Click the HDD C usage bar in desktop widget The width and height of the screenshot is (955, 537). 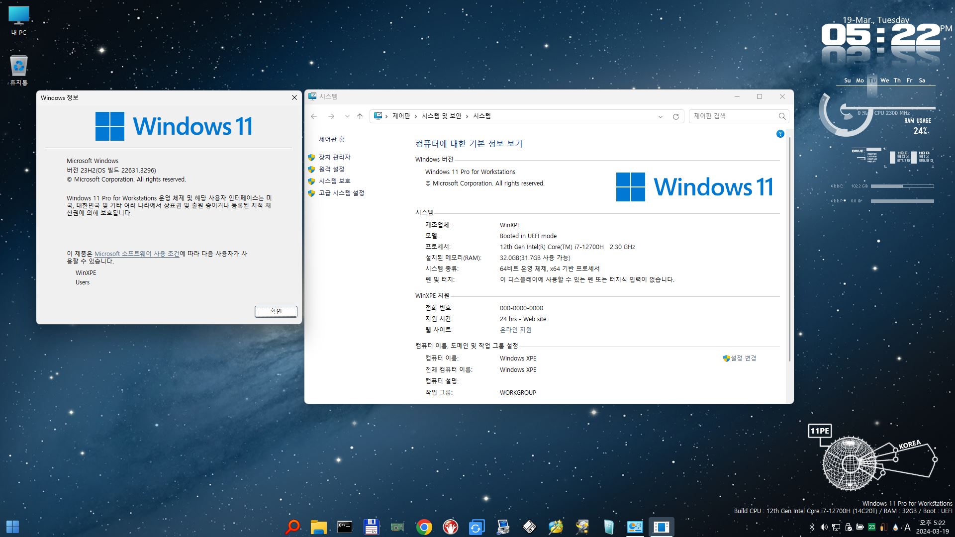coord(902,186)
